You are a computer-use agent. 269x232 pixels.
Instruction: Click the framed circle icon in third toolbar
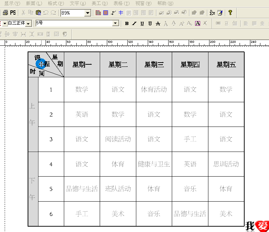[56, 34]
